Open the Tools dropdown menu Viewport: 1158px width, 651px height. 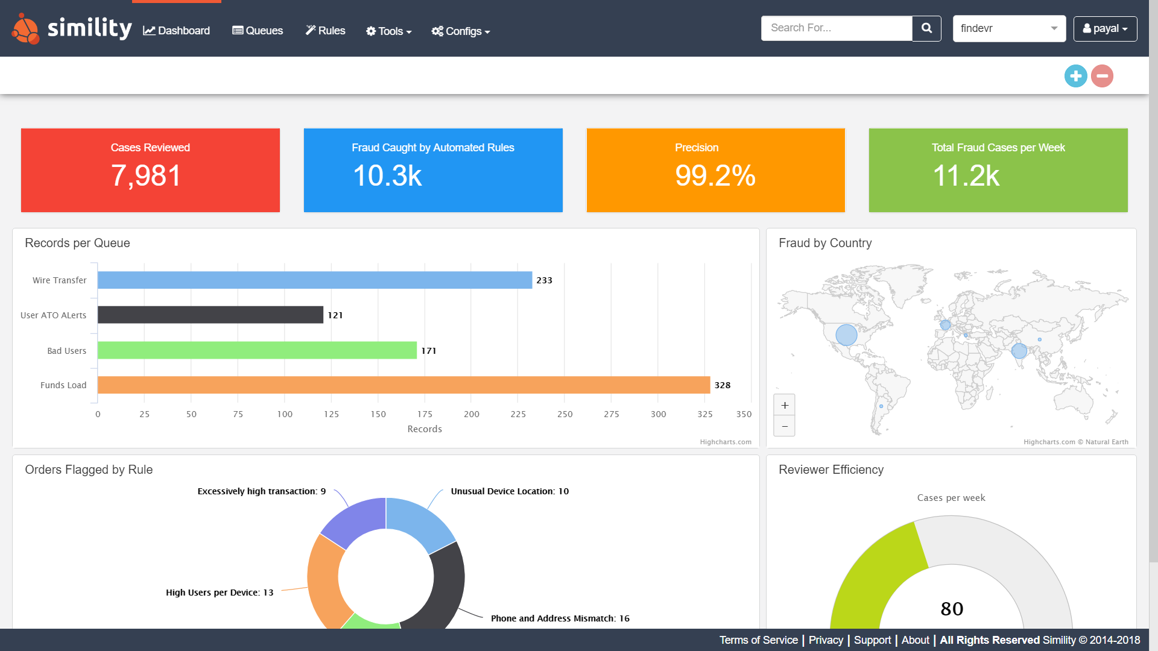[389, 31]
